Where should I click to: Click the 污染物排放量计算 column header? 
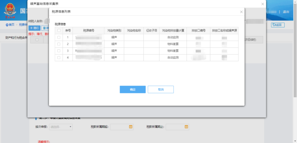pos(173,30)
